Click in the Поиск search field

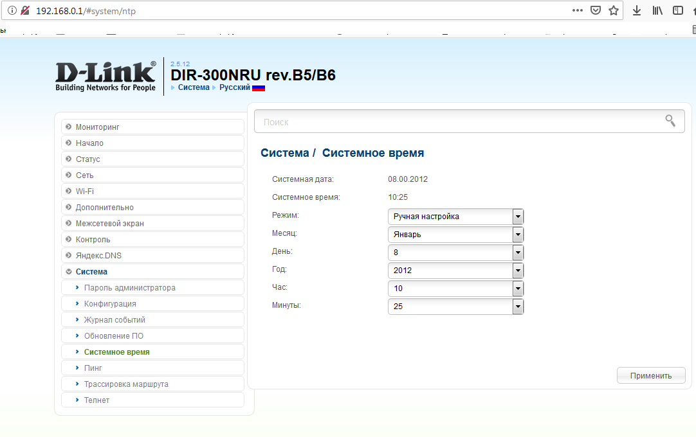tap(457, 121)
